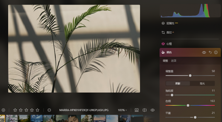Click the 色相 hue slider handle
The width and height of the screenshot is (222, 122).
point(188,105)
